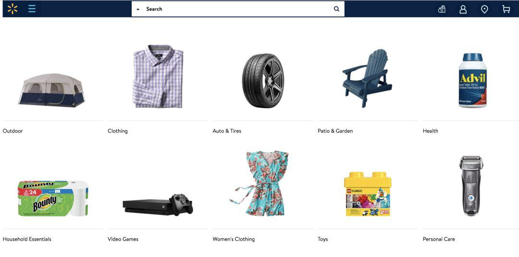Image resolution: width=519 pixels, height=257 pixels.
Task: Open the Household Essentials link
Action: [27, 239]
